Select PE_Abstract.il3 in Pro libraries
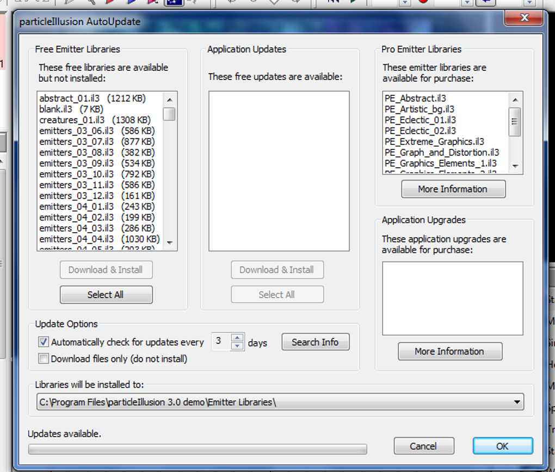 415,98
